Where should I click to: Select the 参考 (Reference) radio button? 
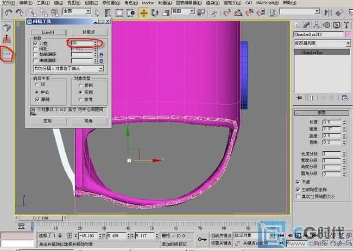[x=80, y=99]
